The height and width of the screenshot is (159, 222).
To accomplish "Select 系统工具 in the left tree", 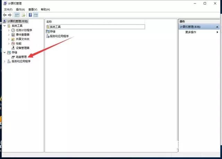I will (x=17, y=26).
